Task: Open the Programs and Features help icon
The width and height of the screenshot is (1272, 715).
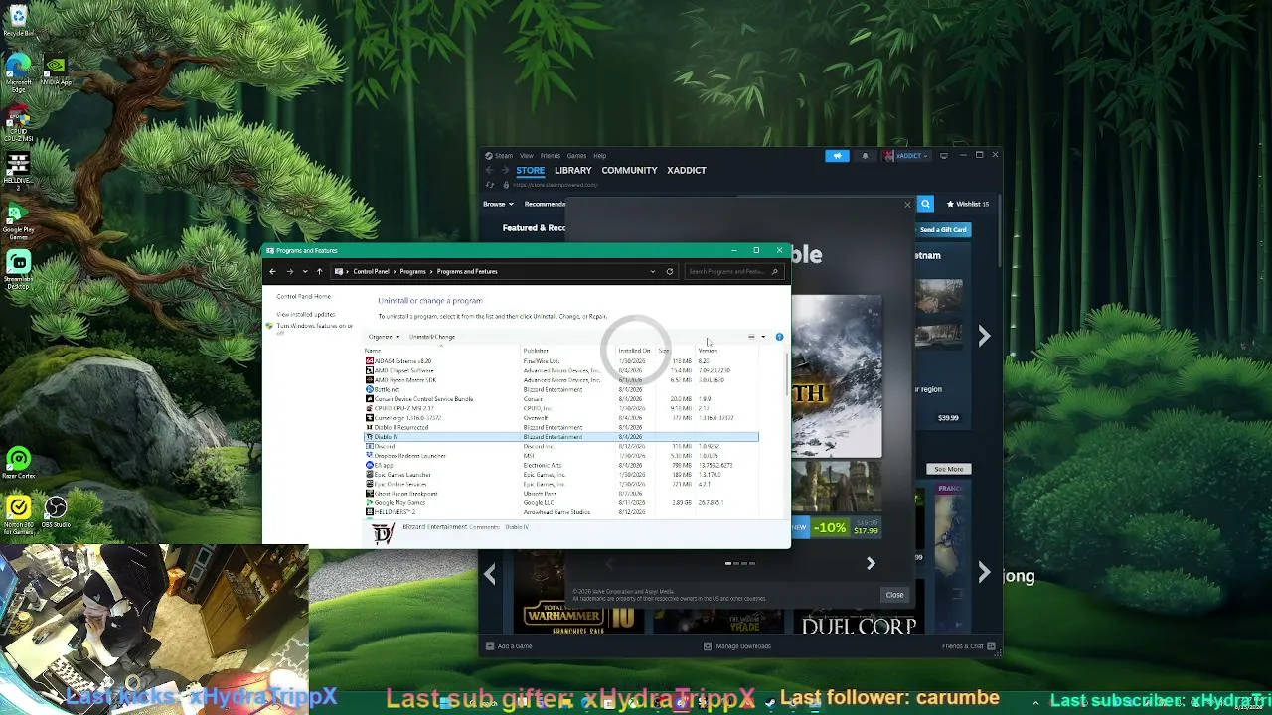Action: point(779,337)
